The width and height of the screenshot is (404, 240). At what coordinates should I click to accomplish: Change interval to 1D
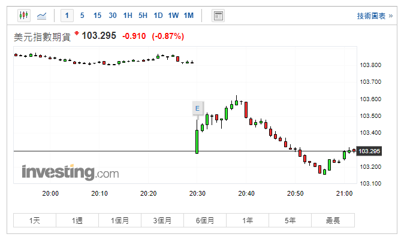(158, 16)
